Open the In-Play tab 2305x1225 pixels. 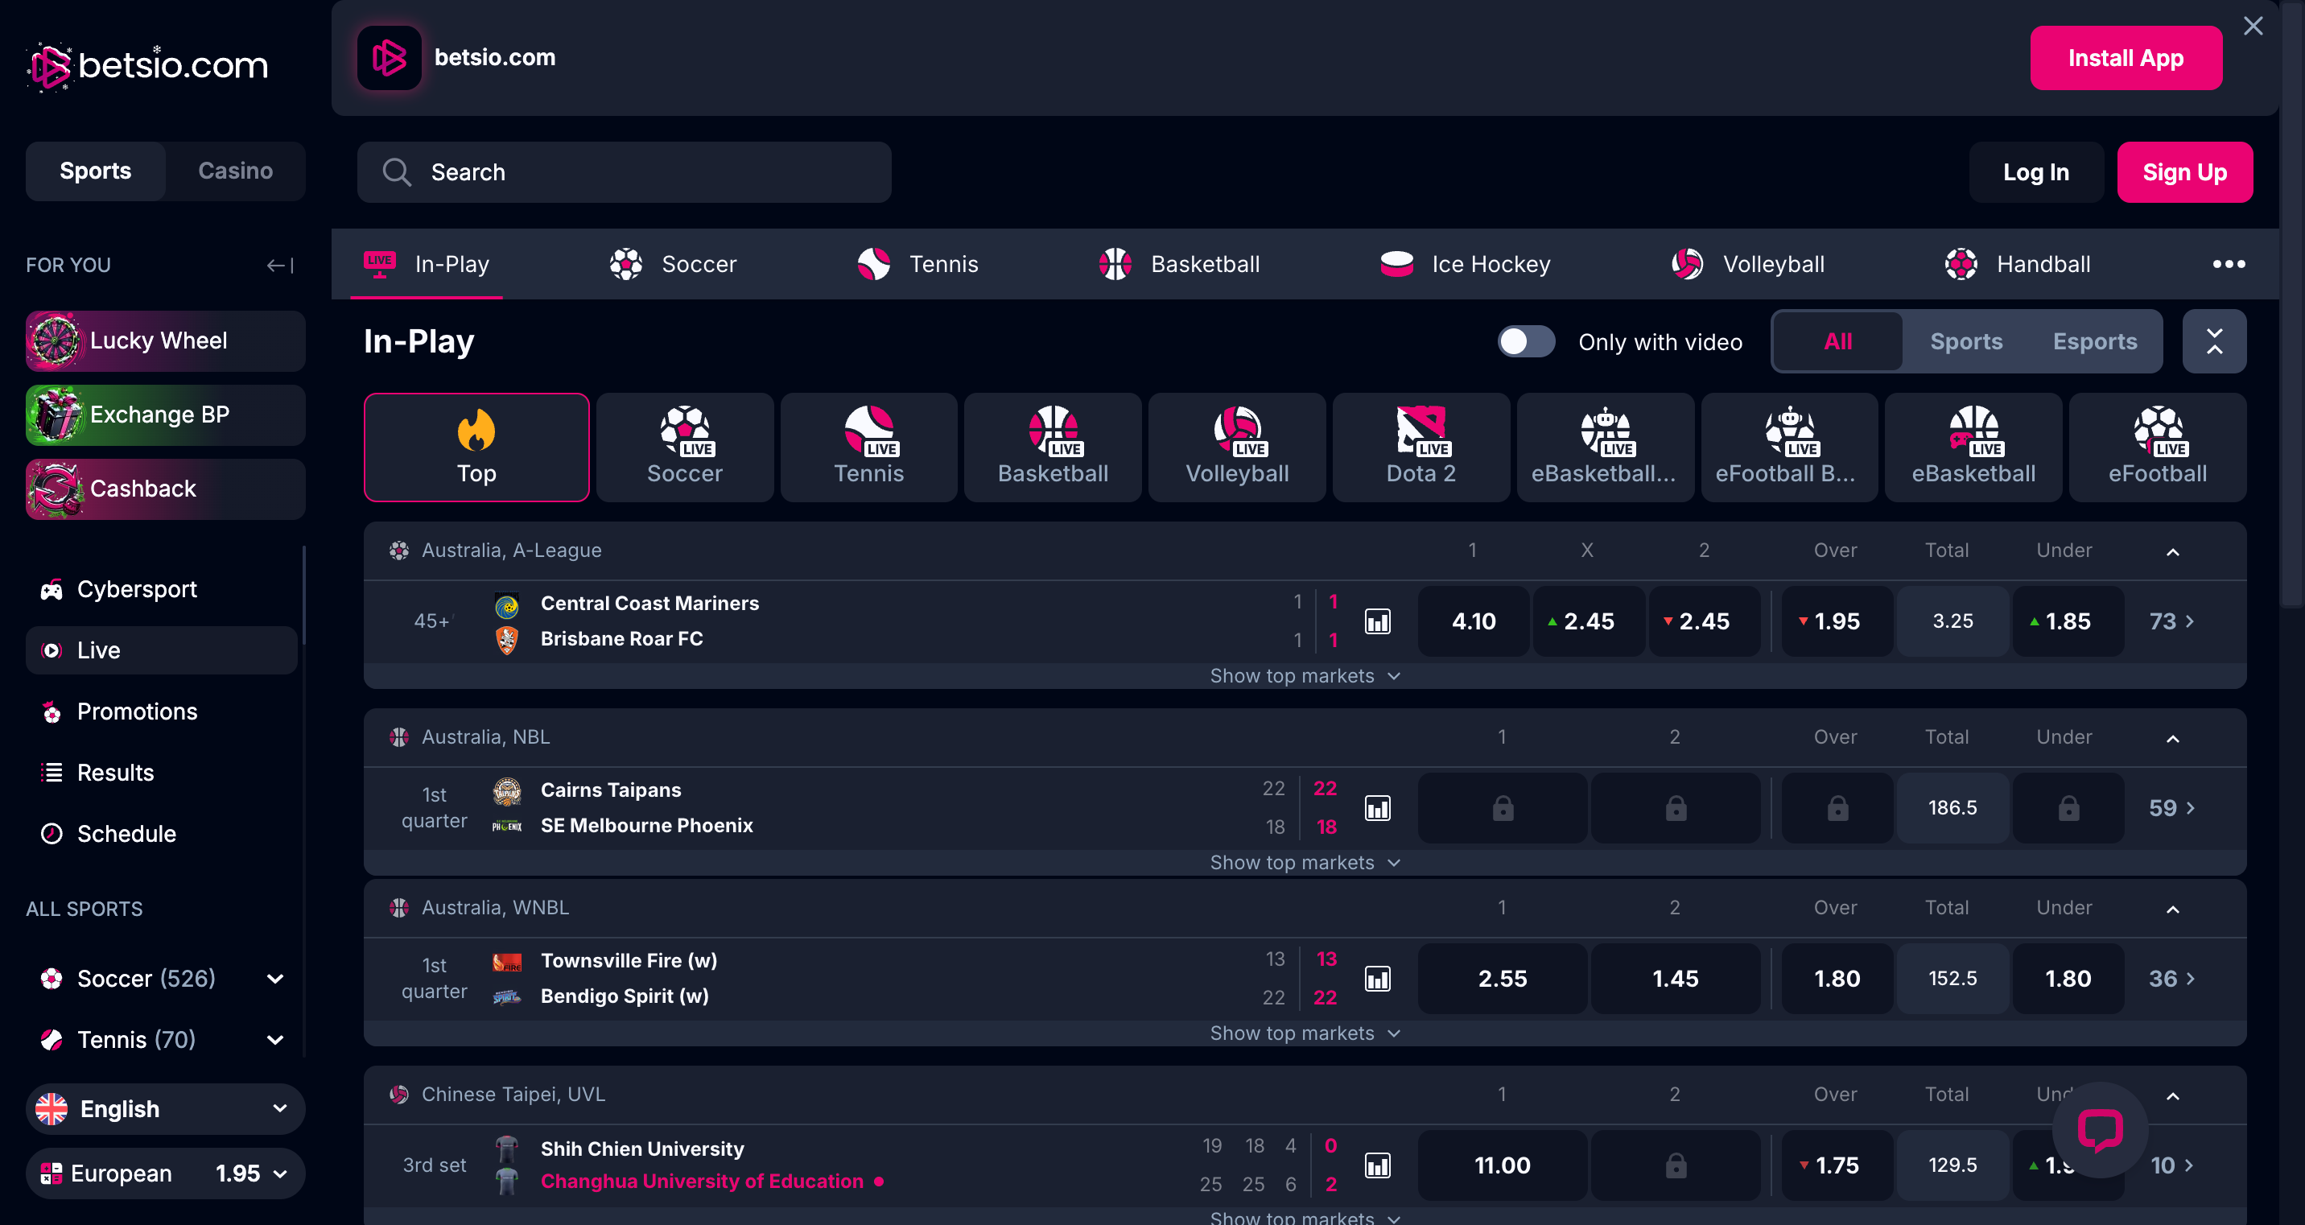(x=426, y=264)
